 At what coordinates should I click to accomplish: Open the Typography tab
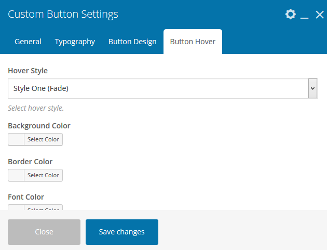click(x=75, y=42)
